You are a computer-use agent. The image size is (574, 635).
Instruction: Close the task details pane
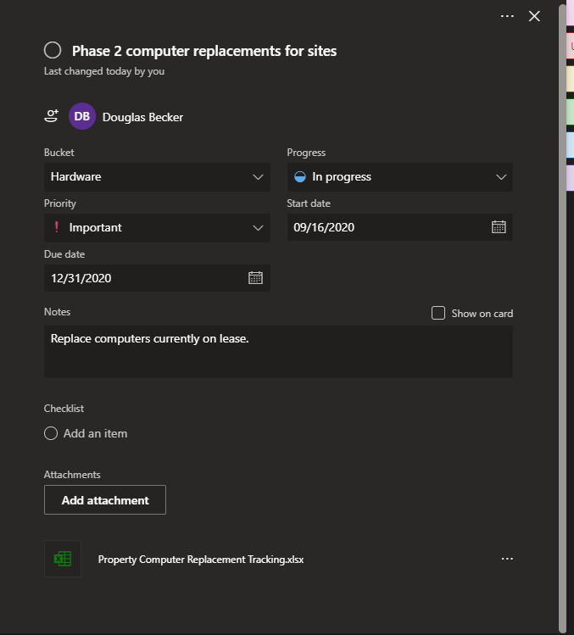[534, 16]
